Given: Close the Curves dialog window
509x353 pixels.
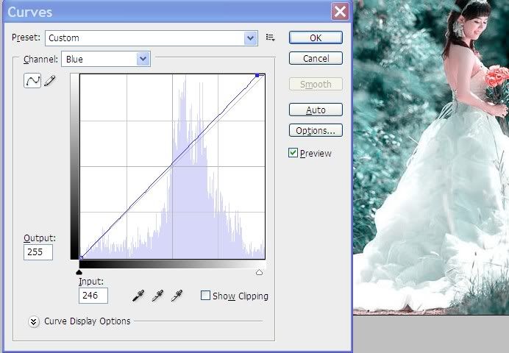Looking at the screenshot, I should point(339,11).
